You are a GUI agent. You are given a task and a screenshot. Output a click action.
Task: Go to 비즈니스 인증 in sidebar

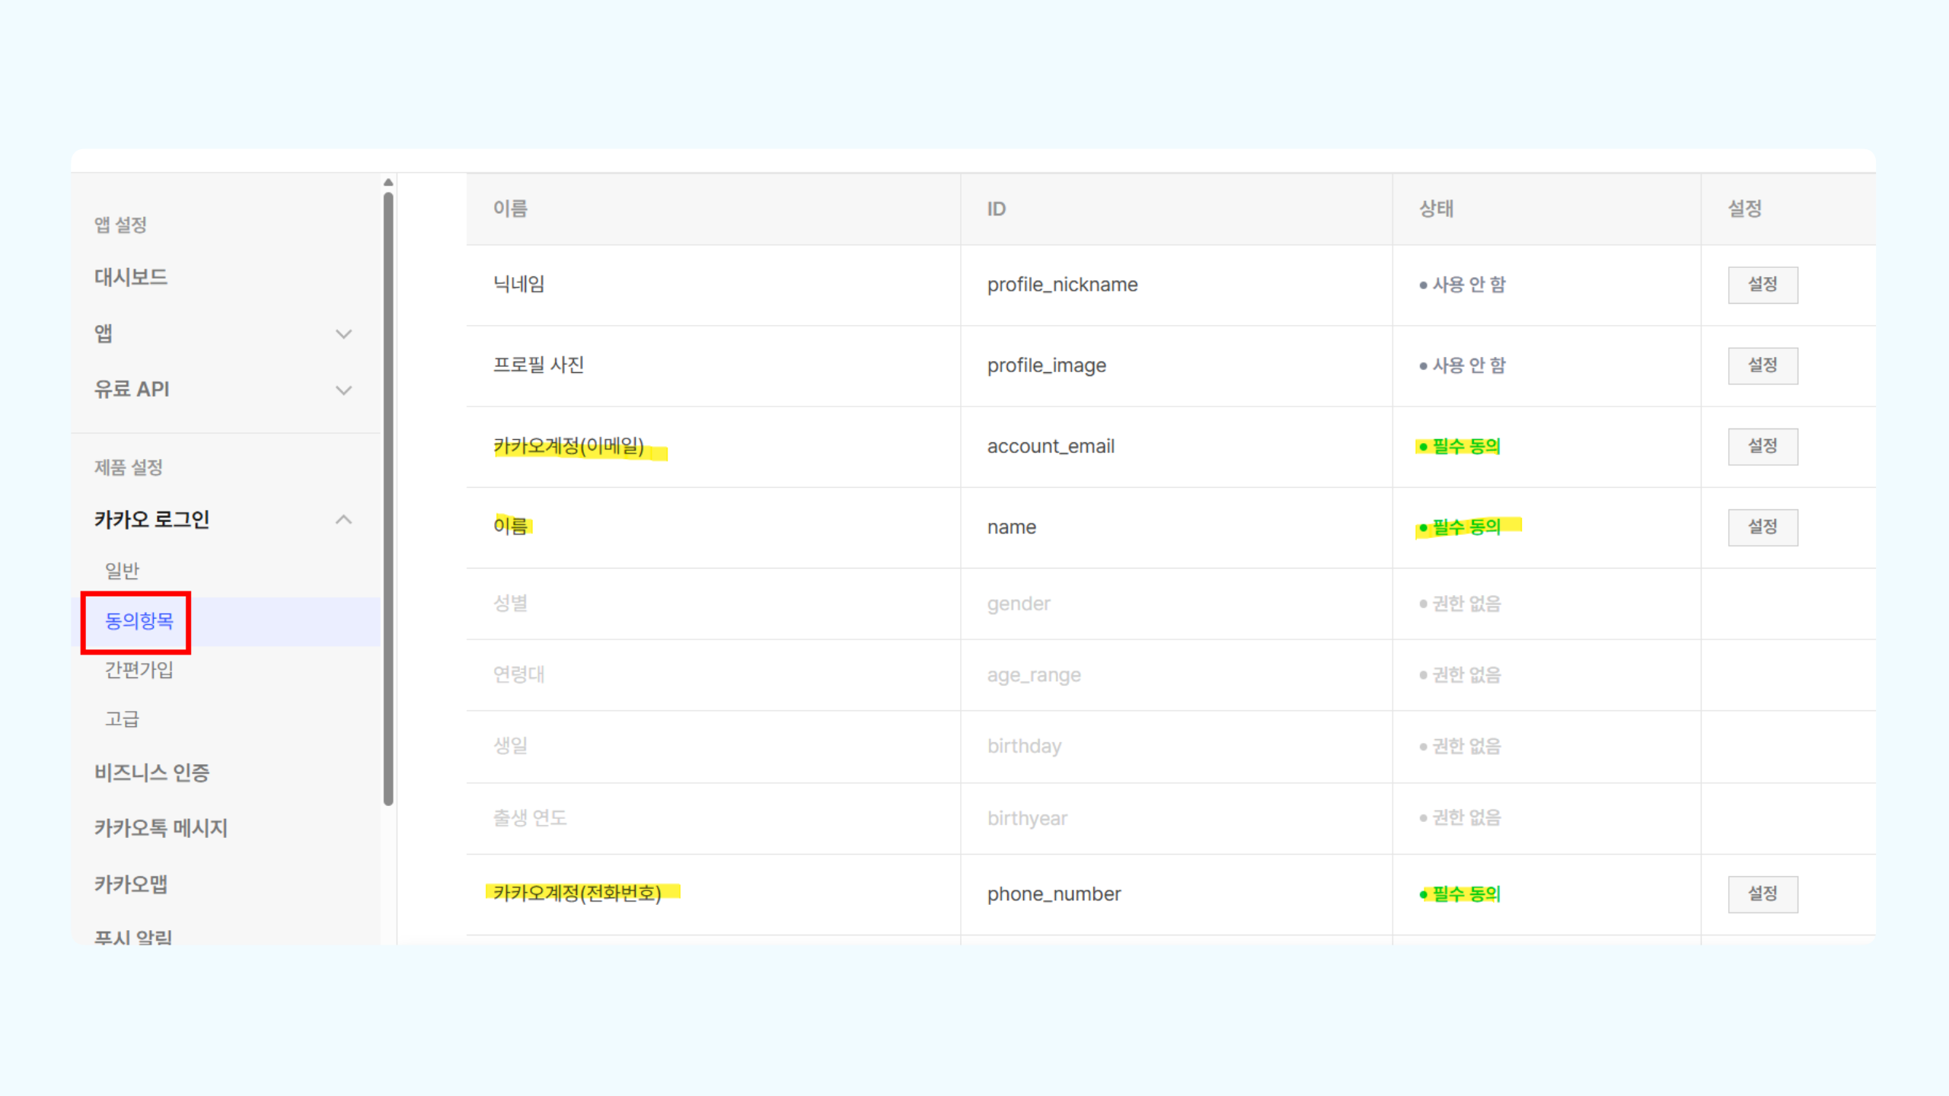(152, 773)
